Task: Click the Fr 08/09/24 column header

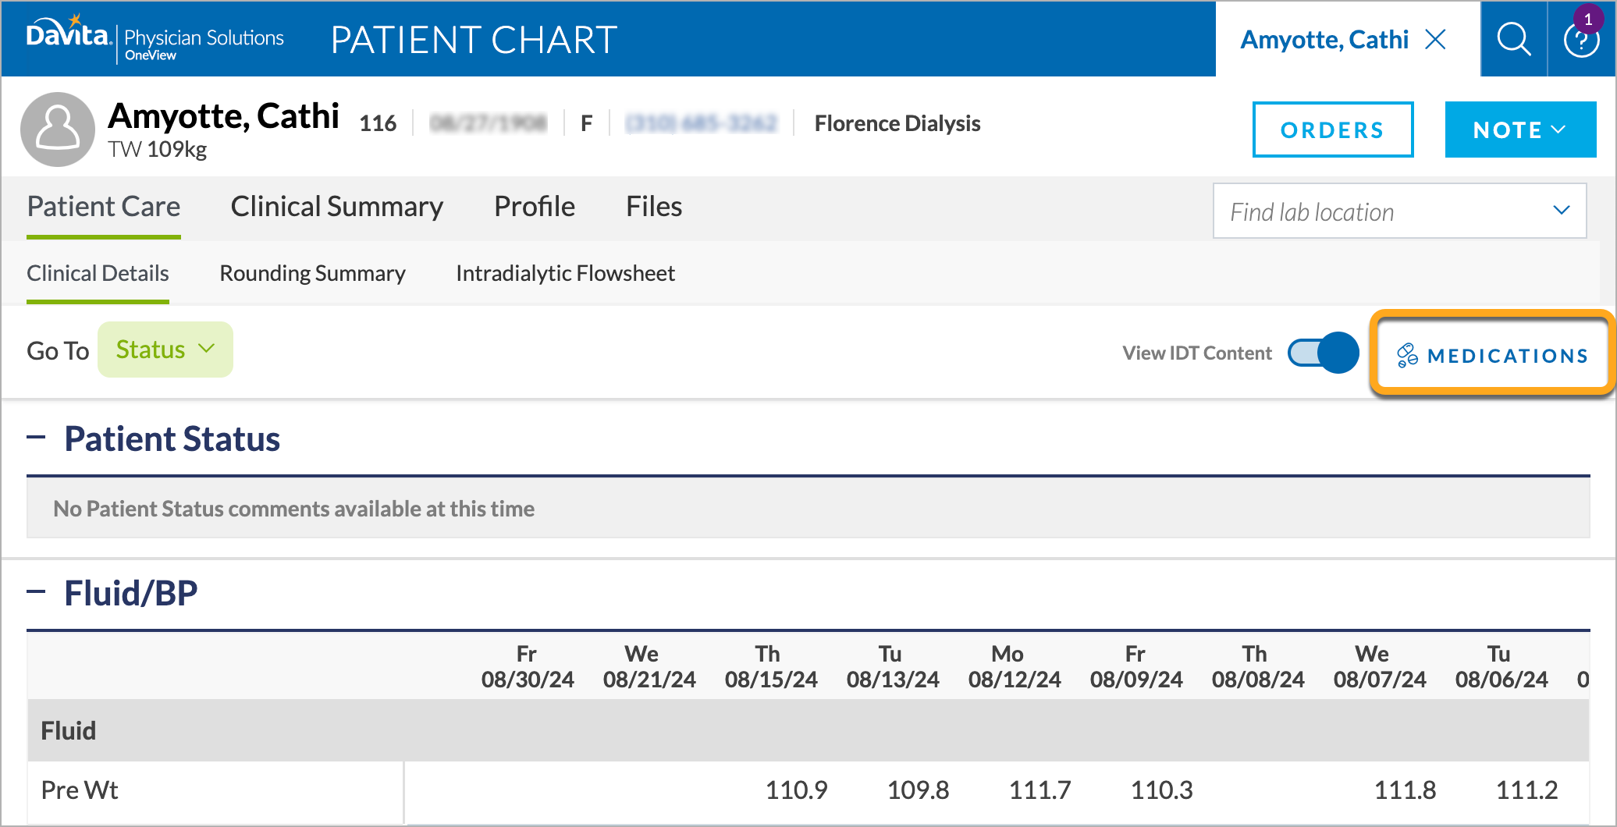Action: click(1136, 666)
